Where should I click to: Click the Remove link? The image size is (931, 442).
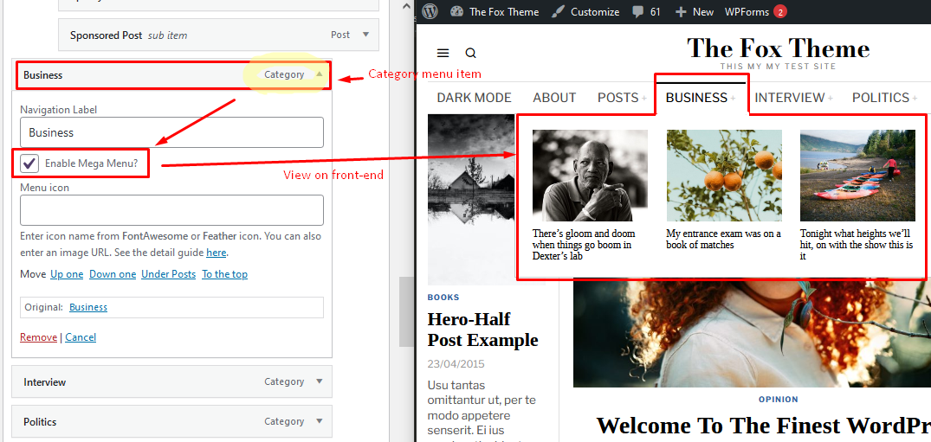click(x=39, y=337)
